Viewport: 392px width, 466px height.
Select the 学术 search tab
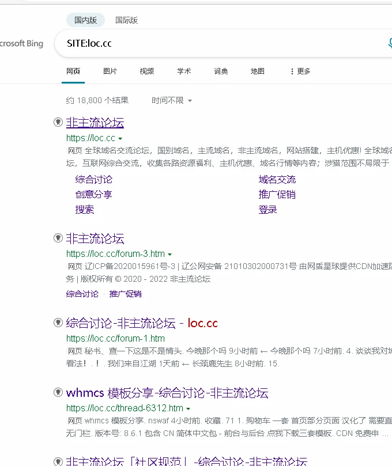(x=184, y=71)
